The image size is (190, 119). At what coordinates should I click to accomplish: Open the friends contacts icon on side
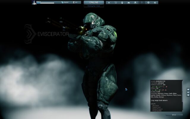(x=188, y=92)
